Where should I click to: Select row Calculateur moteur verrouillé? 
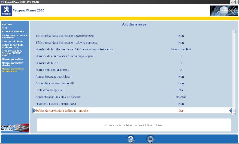(132, 83)
